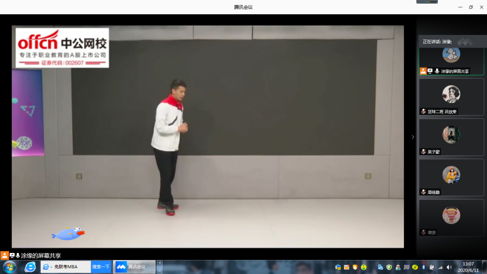Click the muted mic icon beside 周佳勤

(x=423, y=192)
